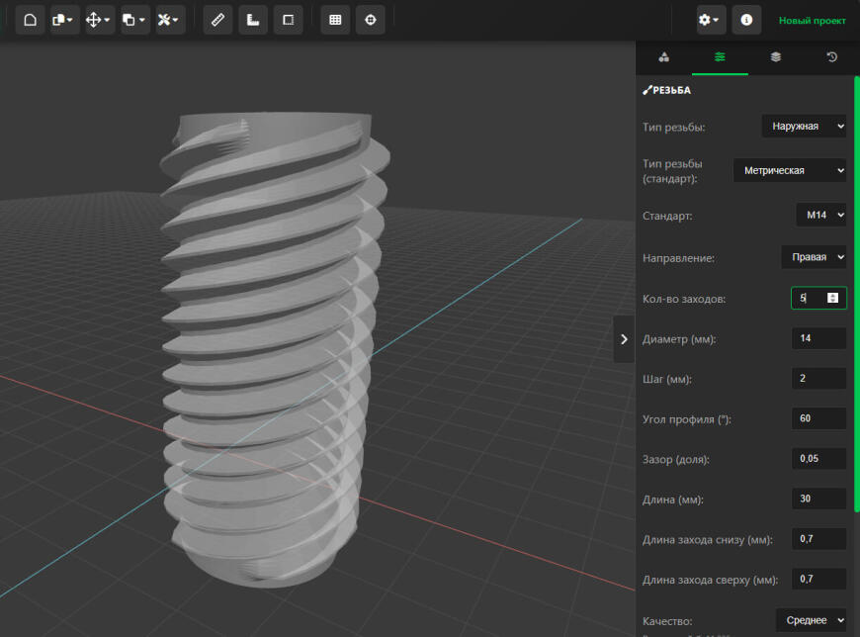The image size is (860, 637).
Task: Open the move/transform arrows tool menu
Action: click(99, 21)
